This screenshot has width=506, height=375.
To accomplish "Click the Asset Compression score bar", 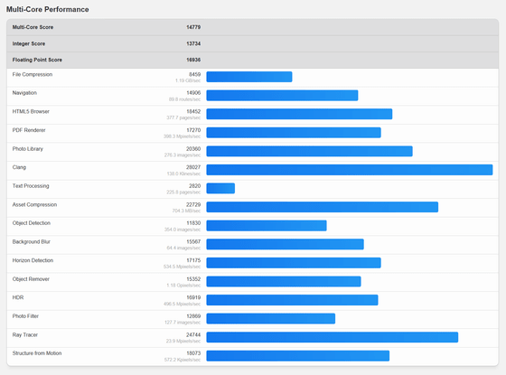I will coord(323,207).
